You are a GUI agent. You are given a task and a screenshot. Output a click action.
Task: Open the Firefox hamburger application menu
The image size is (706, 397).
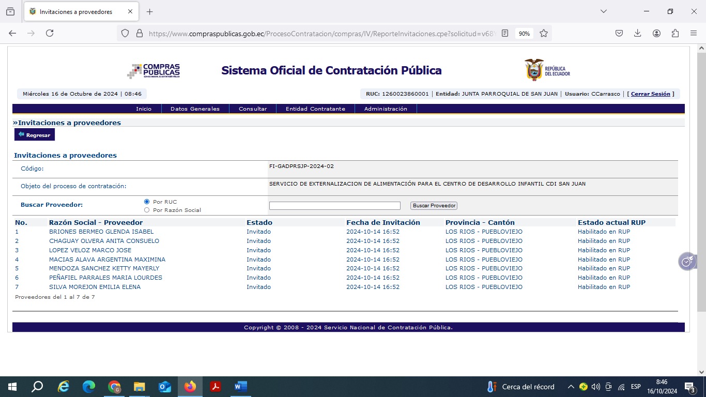[694, 33]
